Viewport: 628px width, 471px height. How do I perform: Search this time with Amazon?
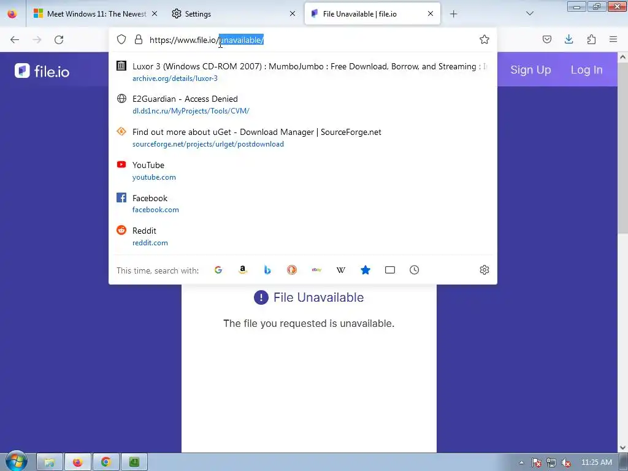[243, 270]
